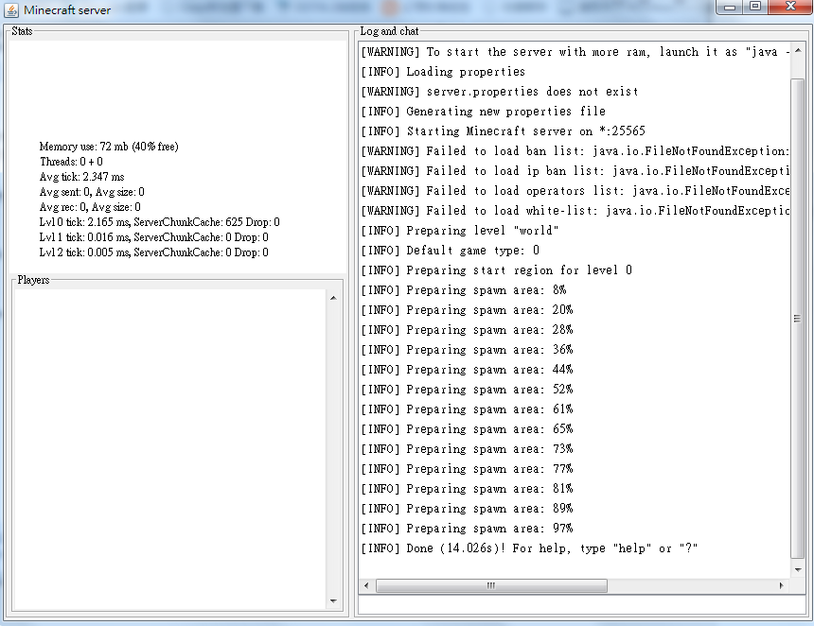Click the Players list scroll down arrow
Viewport: 814px width, 626px height.
pyautogui.click(x=333, y=601)
